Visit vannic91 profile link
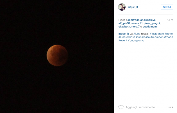177x113 pixels. tap(137, 23)
